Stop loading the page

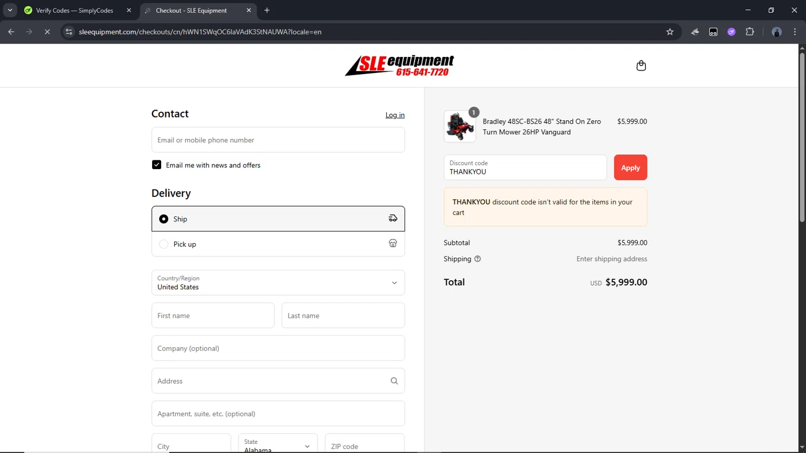click(x=47, y=32)
